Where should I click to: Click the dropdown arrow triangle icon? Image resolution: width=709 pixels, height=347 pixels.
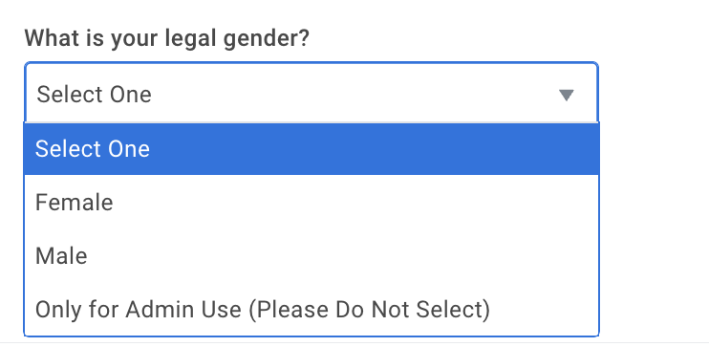566,95
